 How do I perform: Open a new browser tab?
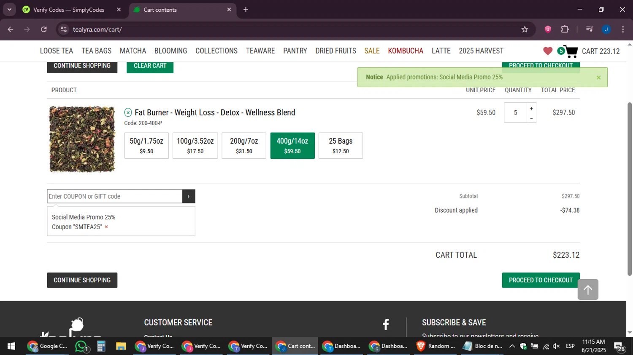pos(246,10)
